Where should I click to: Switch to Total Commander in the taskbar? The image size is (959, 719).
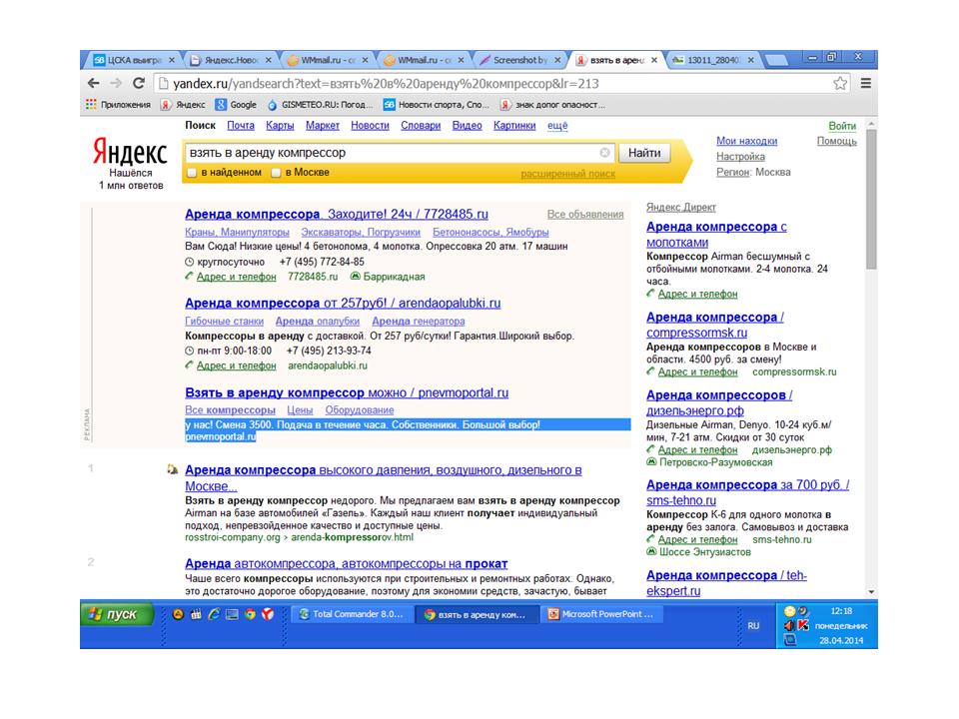tap(351, 614)
